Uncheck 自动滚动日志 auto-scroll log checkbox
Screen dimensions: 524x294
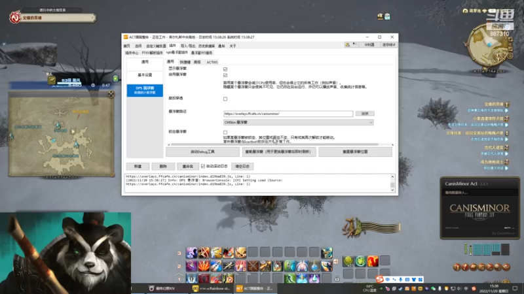tap(203, 166)
